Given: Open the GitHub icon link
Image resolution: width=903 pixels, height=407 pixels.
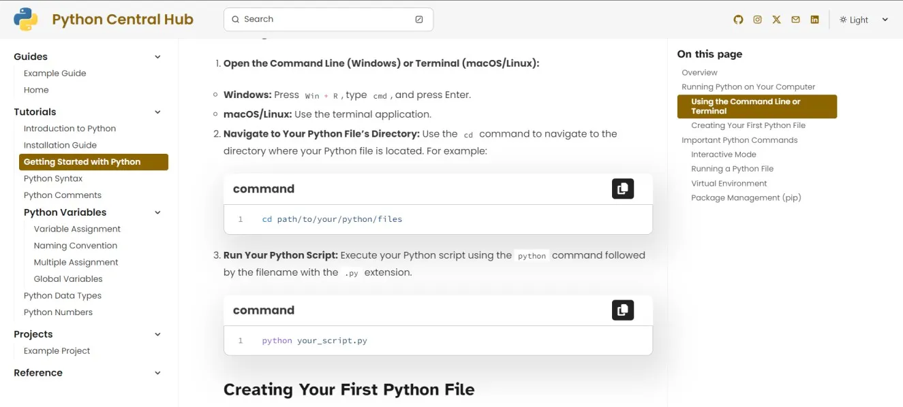Looking at the screenshot, I should point(738,20).
